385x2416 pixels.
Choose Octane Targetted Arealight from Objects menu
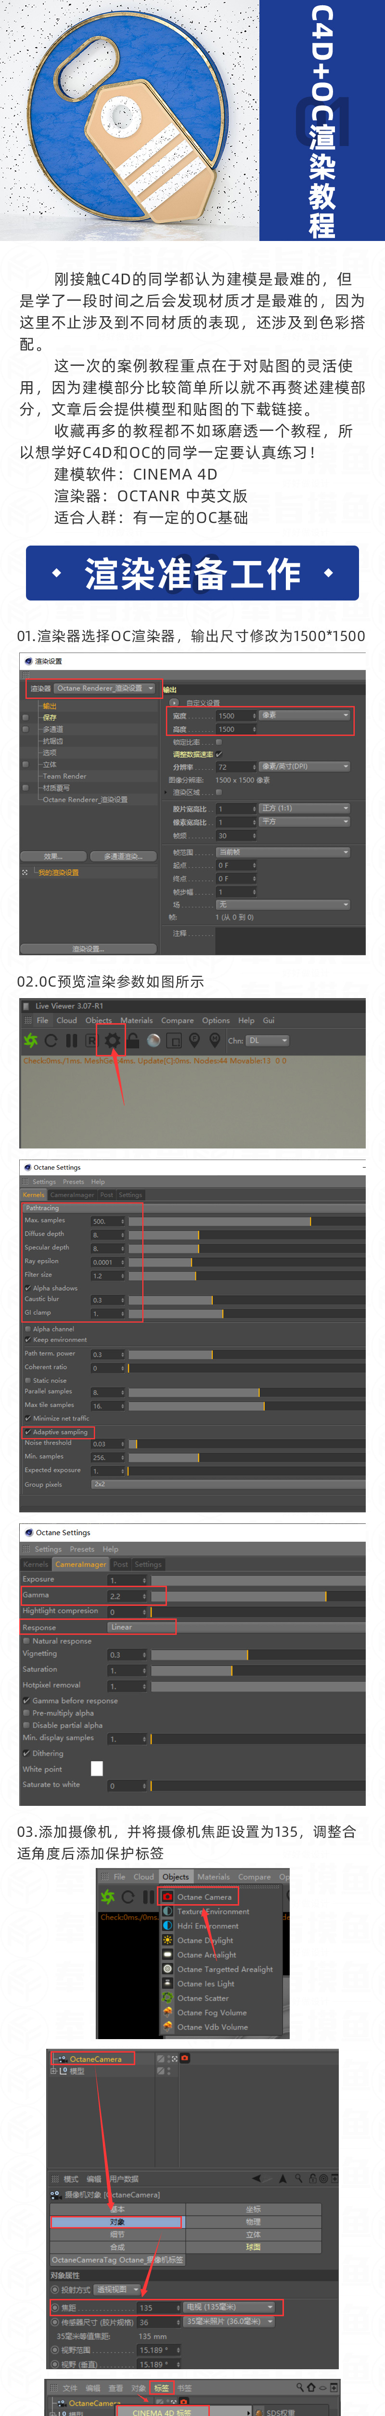click(x=225, y=1970)
